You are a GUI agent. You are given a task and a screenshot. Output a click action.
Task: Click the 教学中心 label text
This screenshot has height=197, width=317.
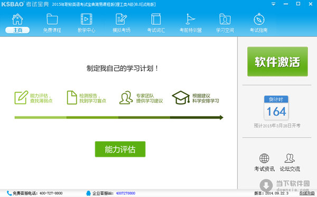click(x=87, y=30)
